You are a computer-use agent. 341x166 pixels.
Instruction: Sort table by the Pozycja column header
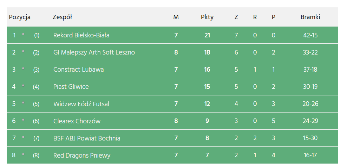[20, 17]
